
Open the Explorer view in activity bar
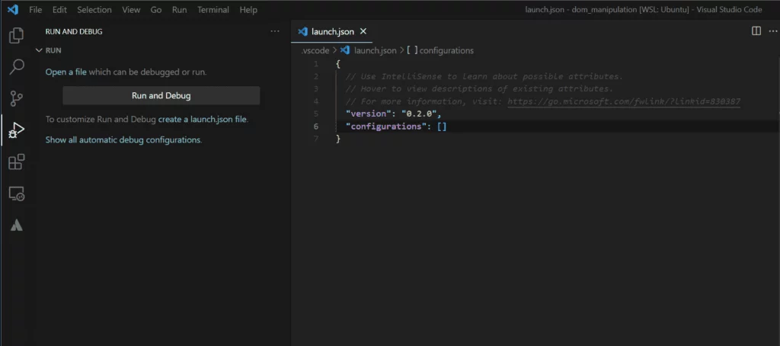click(x=17, y=35)
